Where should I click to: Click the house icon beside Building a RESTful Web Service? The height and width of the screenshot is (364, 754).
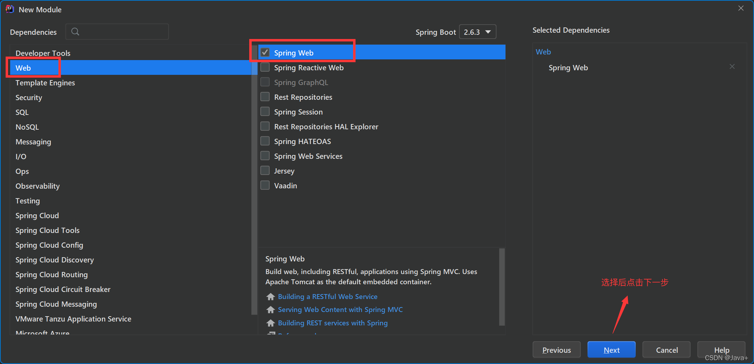click(270, 297)
